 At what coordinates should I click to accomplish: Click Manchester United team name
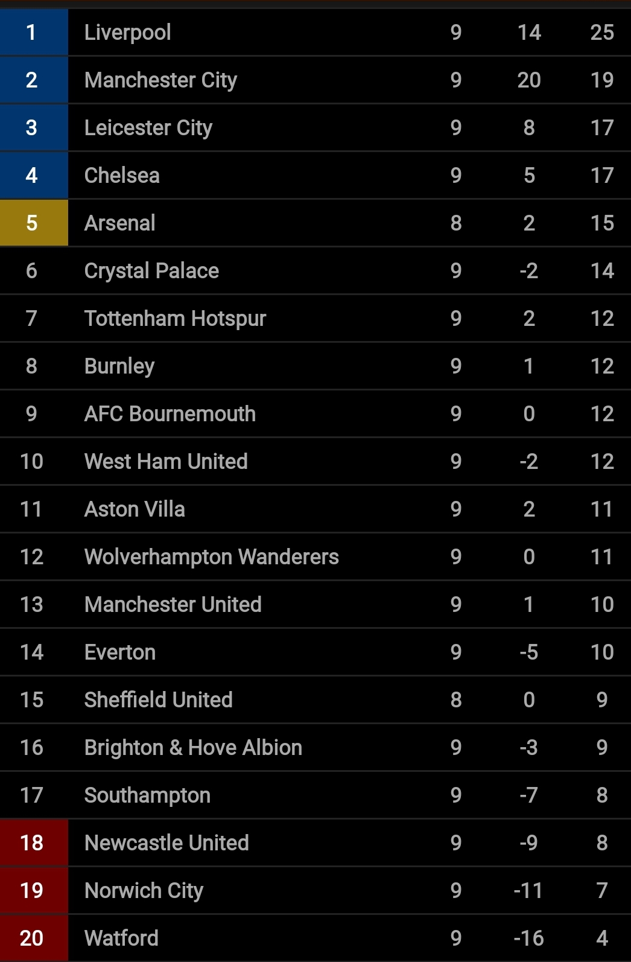(173, 604)
